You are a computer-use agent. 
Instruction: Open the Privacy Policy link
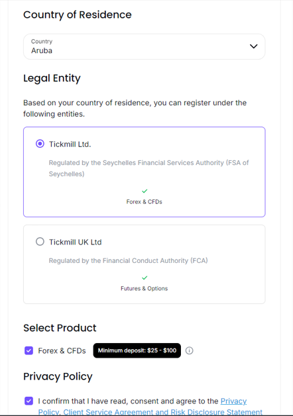(x=233, y=401)
